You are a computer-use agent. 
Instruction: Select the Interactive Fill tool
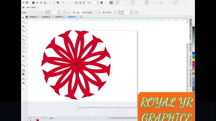click(x=23, y=83)
